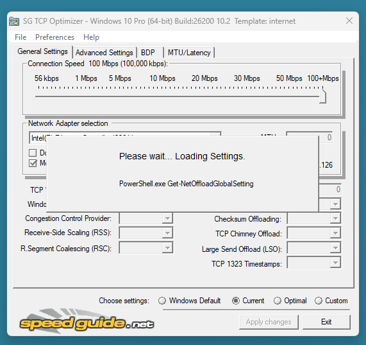Open the MTU/Latency tab
366x345 pixels.
189,53
